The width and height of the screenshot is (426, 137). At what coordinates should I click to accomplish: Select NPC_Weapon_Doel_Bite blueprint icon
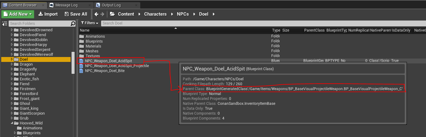[x=81, y=71]
